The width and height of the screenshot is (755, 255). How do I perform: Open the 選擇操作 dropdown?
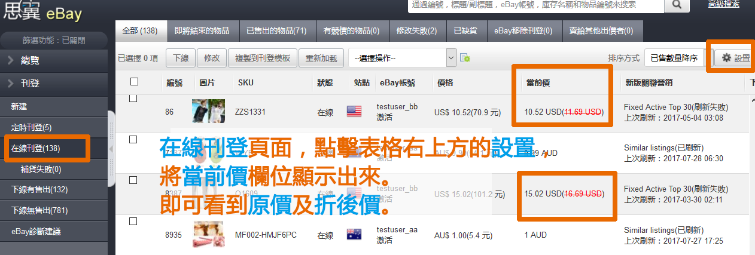(x=402, y=58)
